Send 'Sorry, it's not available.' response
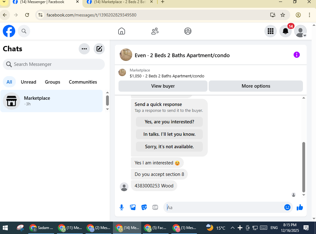 point(169,147)
